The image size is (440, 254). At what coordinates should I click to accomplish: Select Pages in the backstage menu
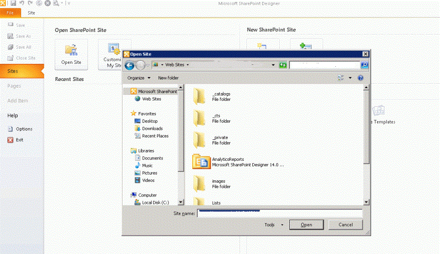tap(14, 86)
